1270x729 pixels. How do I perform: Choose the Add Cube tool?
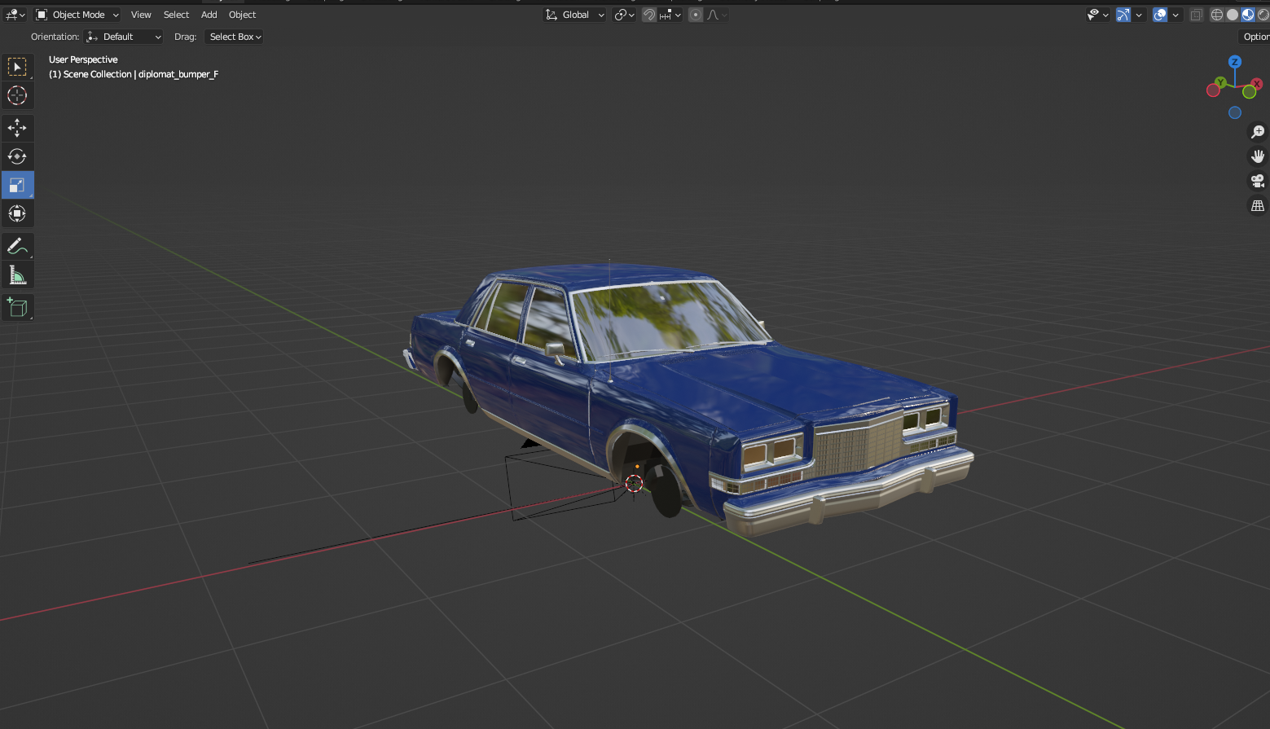coord(17,307)
